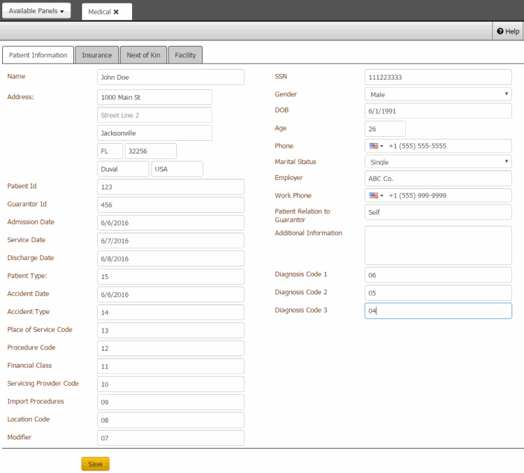
Task: Switch to the Insurance tab
Action: [96, 55]
